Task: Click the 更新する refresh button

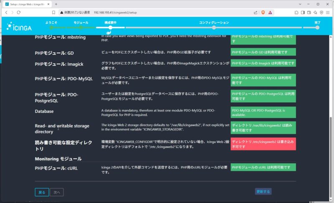Action: pyautogui.click(x=263, y=191)
